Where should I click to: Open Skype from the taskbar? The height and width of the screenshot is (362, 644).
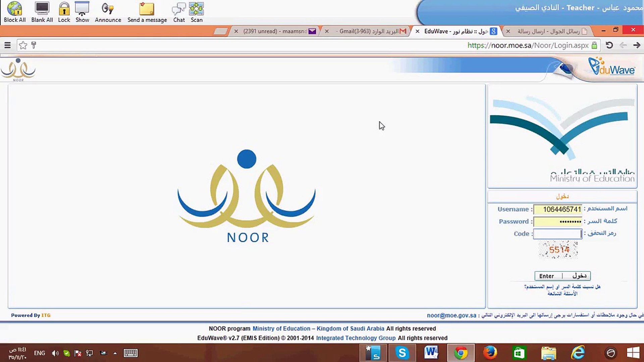(x=402, y=353)
